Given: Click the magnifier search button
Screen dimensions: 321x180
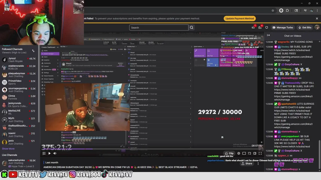Looking at the screenshot, I should [192, 27].
